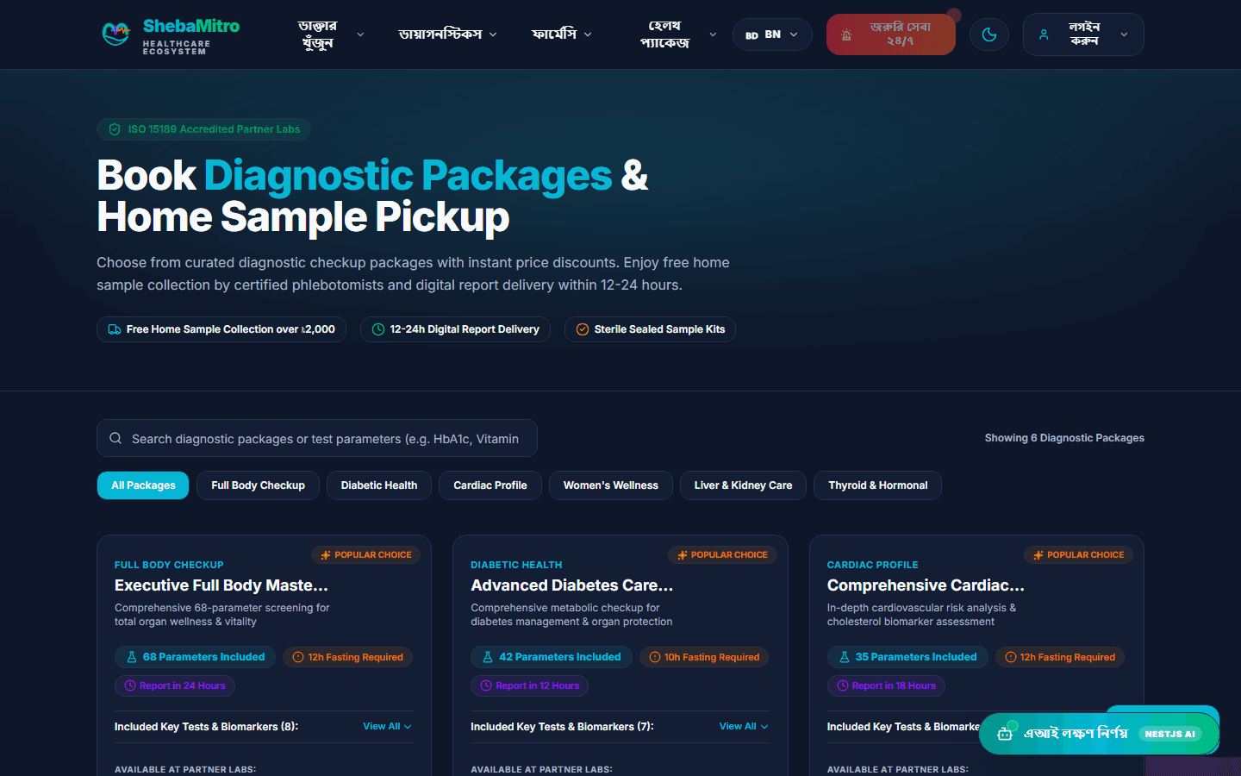Viewport: 1241px width, 776px height.
Task: Select the Full Body Checkup filter
Action: click(258, 485)
